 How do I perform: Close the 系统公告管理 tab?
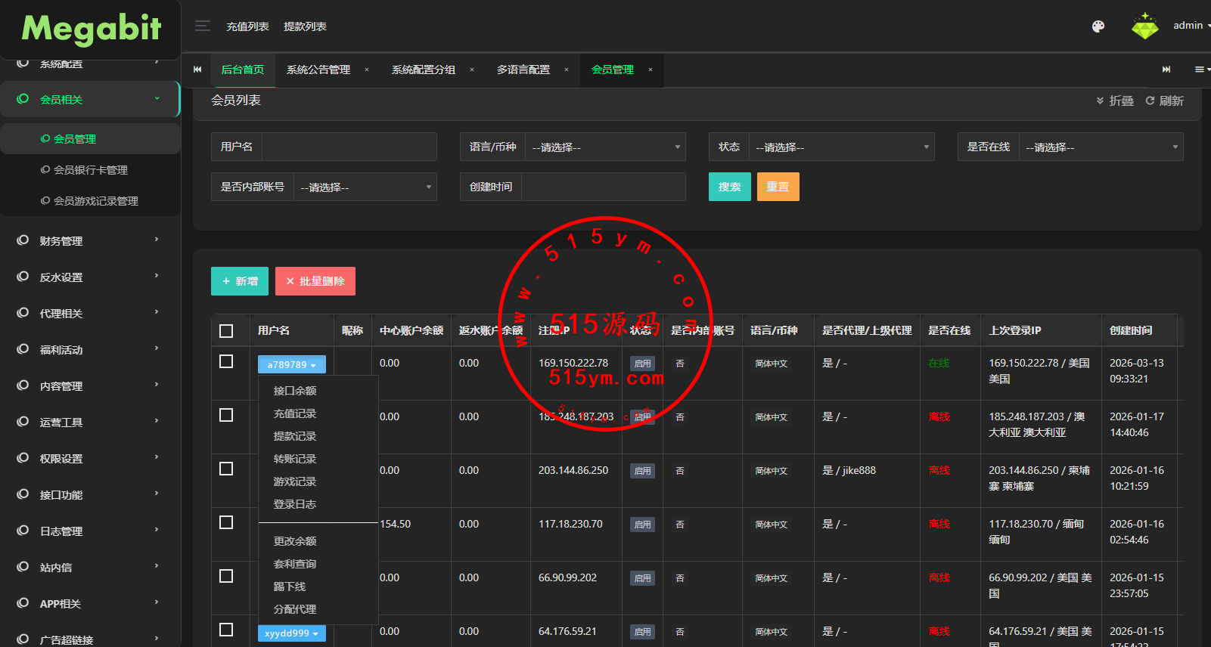coord(367,70)
